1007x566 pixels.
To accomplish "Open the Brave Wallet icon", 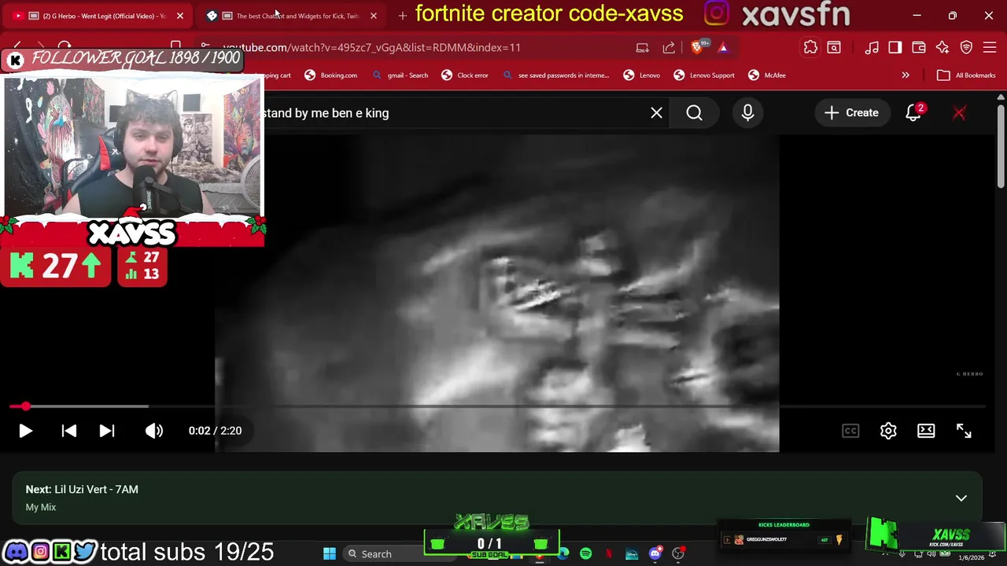I will tap(919, 47).
